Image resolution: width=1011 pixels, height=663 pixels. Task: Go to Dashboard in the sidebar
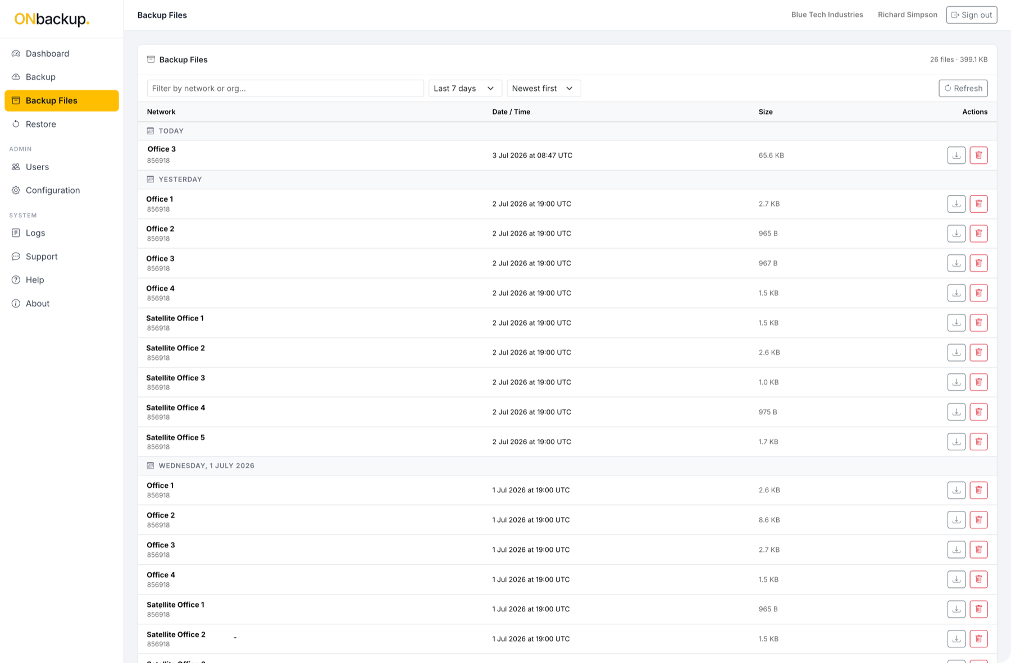[62, 53]
